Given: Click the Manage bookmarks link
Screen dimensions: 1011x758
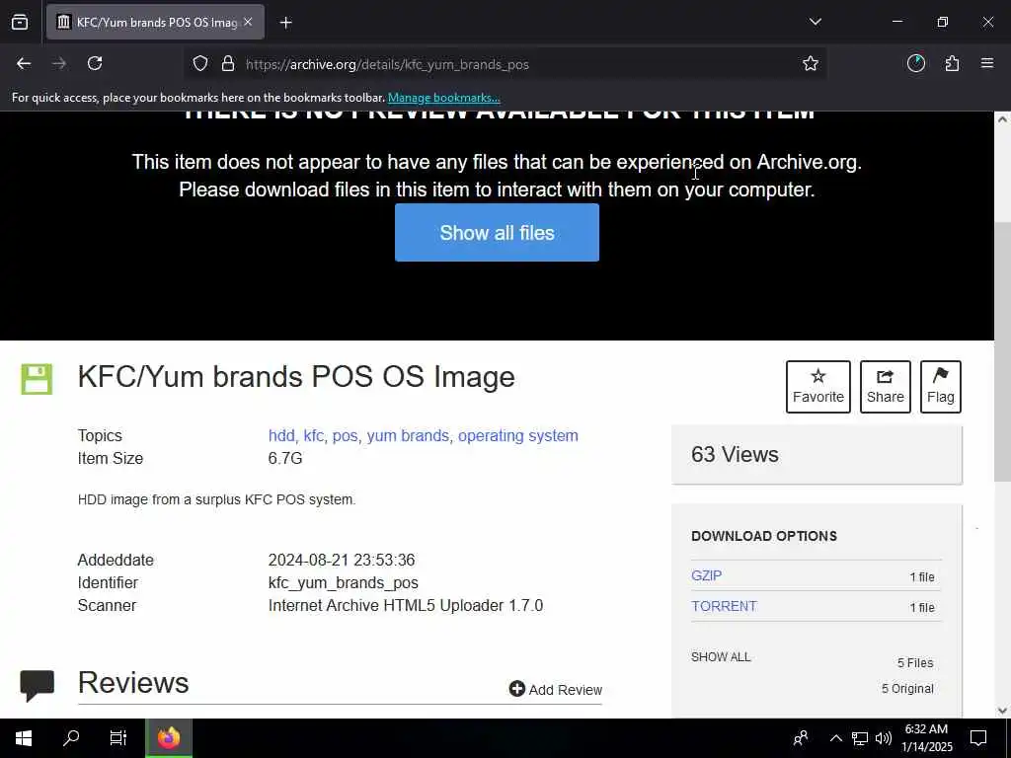Looking at the screenshot, I should [x=443, y=98].
